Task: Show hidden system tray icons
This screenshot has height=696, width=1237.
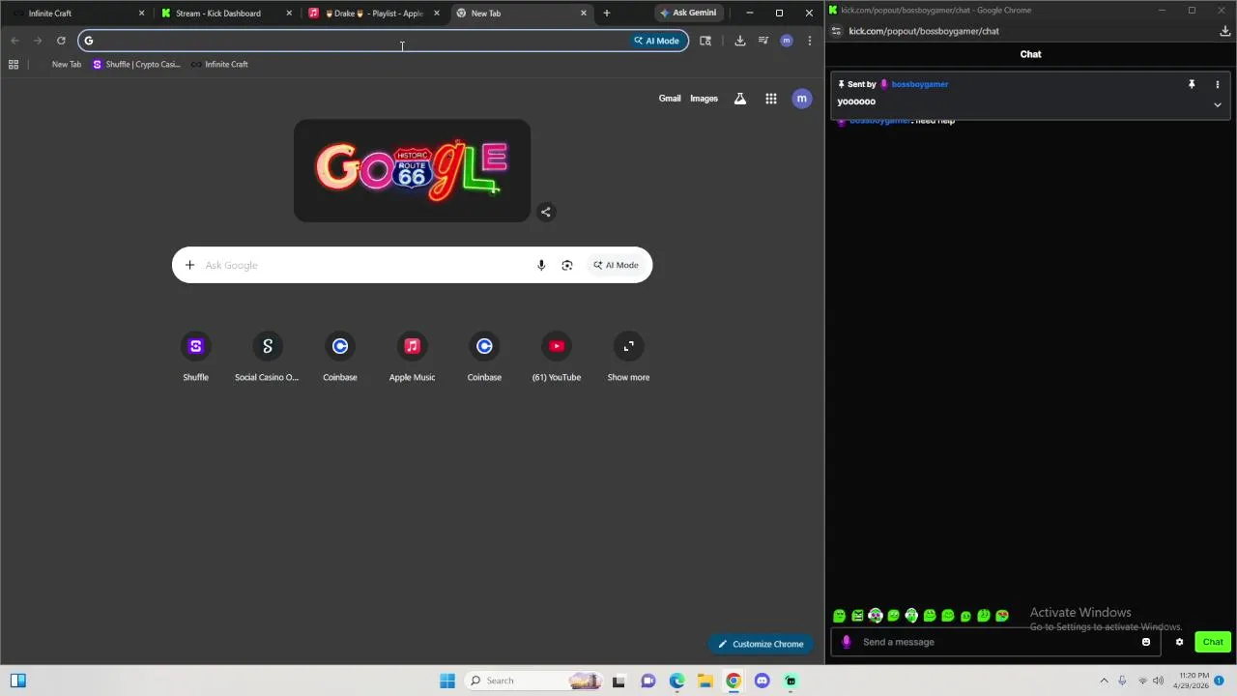Action: click(1104, 681)
